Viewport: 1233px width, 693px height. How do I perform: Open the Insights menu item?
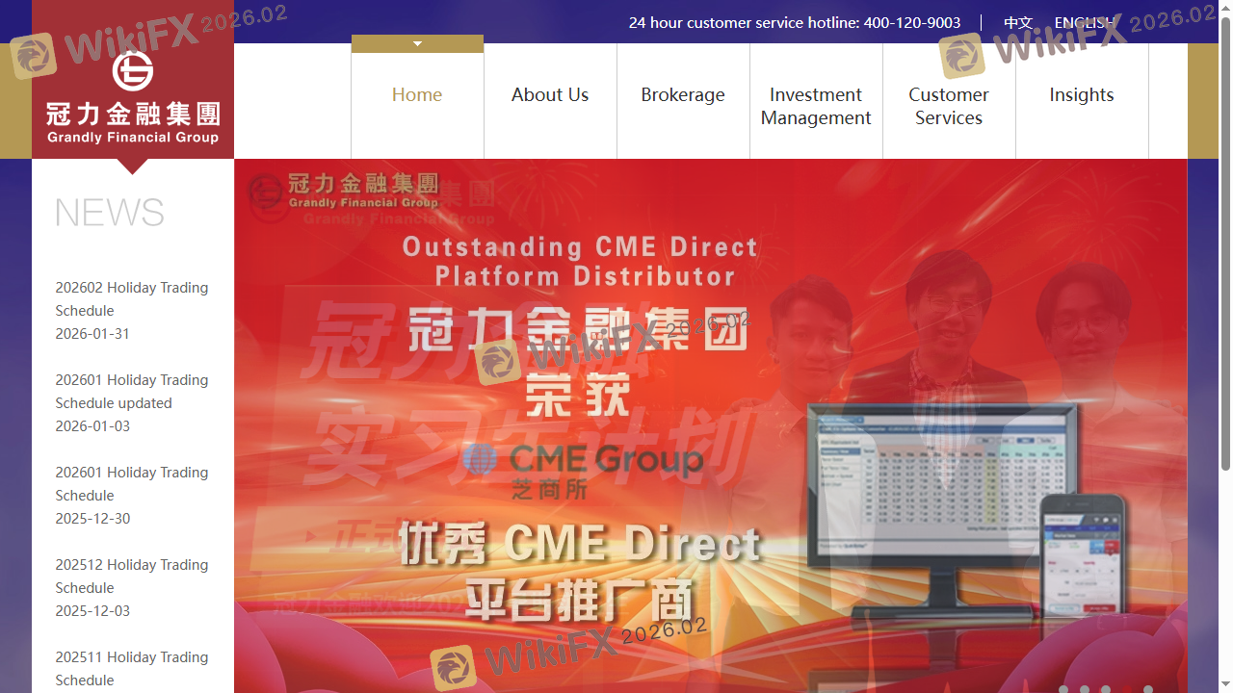[x=1081, y=94]
